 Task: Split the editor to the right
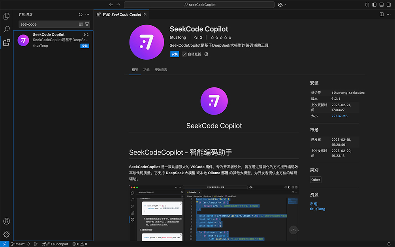coord(382,14)
